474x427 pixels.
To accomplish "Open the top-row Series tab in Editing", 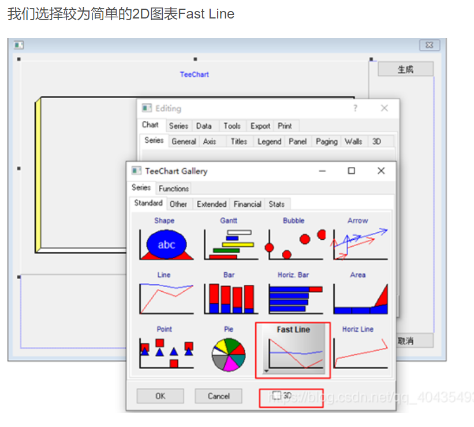I will tap(178, 126).
